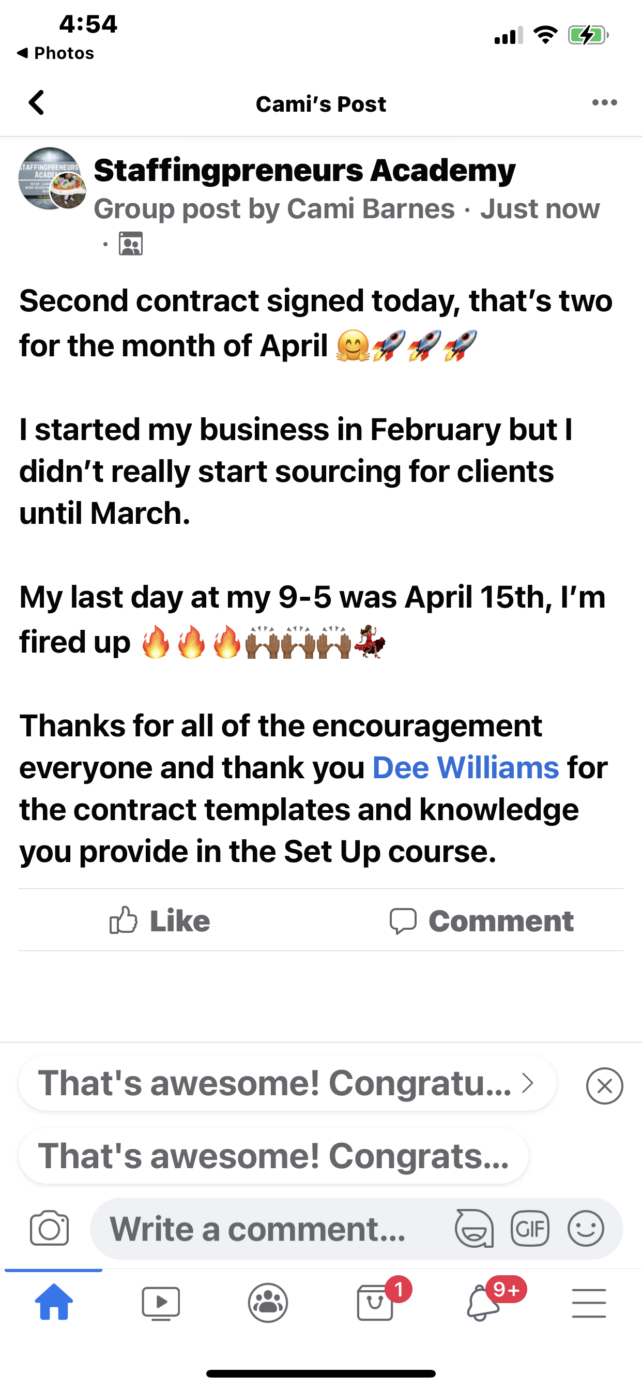Switch to the Watch video tab
Image resolution: width=642 pixels, height=1390 pixels.
point(160,1303)
